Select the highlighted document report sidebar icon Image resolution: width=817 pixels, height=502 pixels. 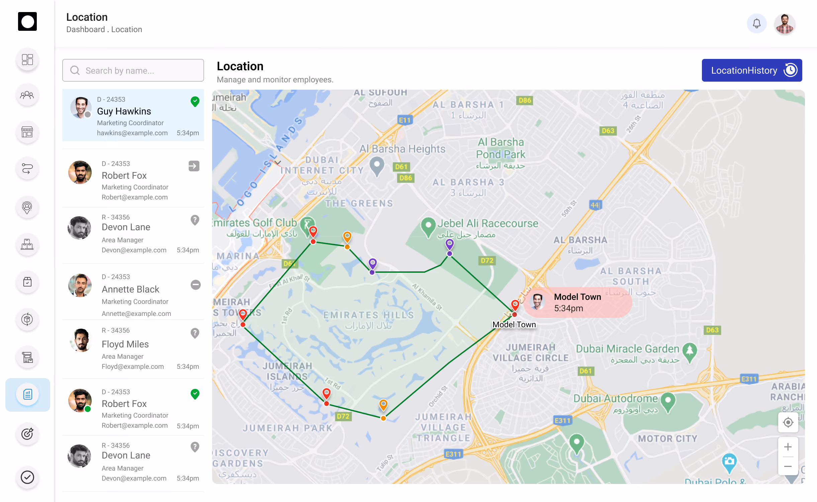point(27,395)
